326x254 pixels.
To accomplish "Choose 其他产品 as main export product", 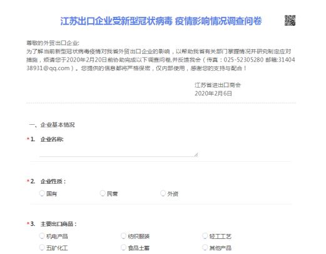I will (x=205, y=248).
